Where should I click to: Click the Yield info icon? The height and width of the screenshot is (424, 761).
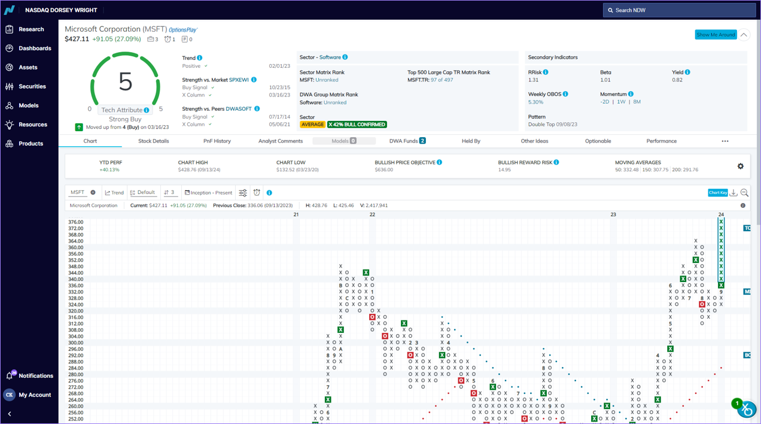(687, 72)
